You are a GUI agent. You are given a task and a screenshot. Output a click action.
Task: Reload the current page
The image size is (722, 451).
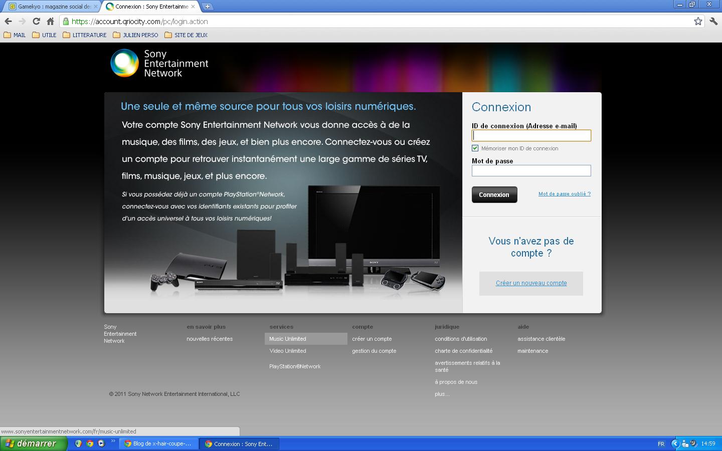coord(36,21)
